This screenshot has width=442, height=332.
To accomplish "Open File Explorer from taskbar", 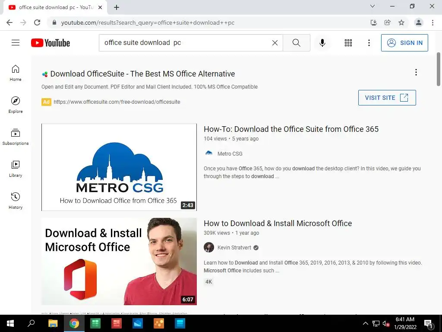I will 53,323.
